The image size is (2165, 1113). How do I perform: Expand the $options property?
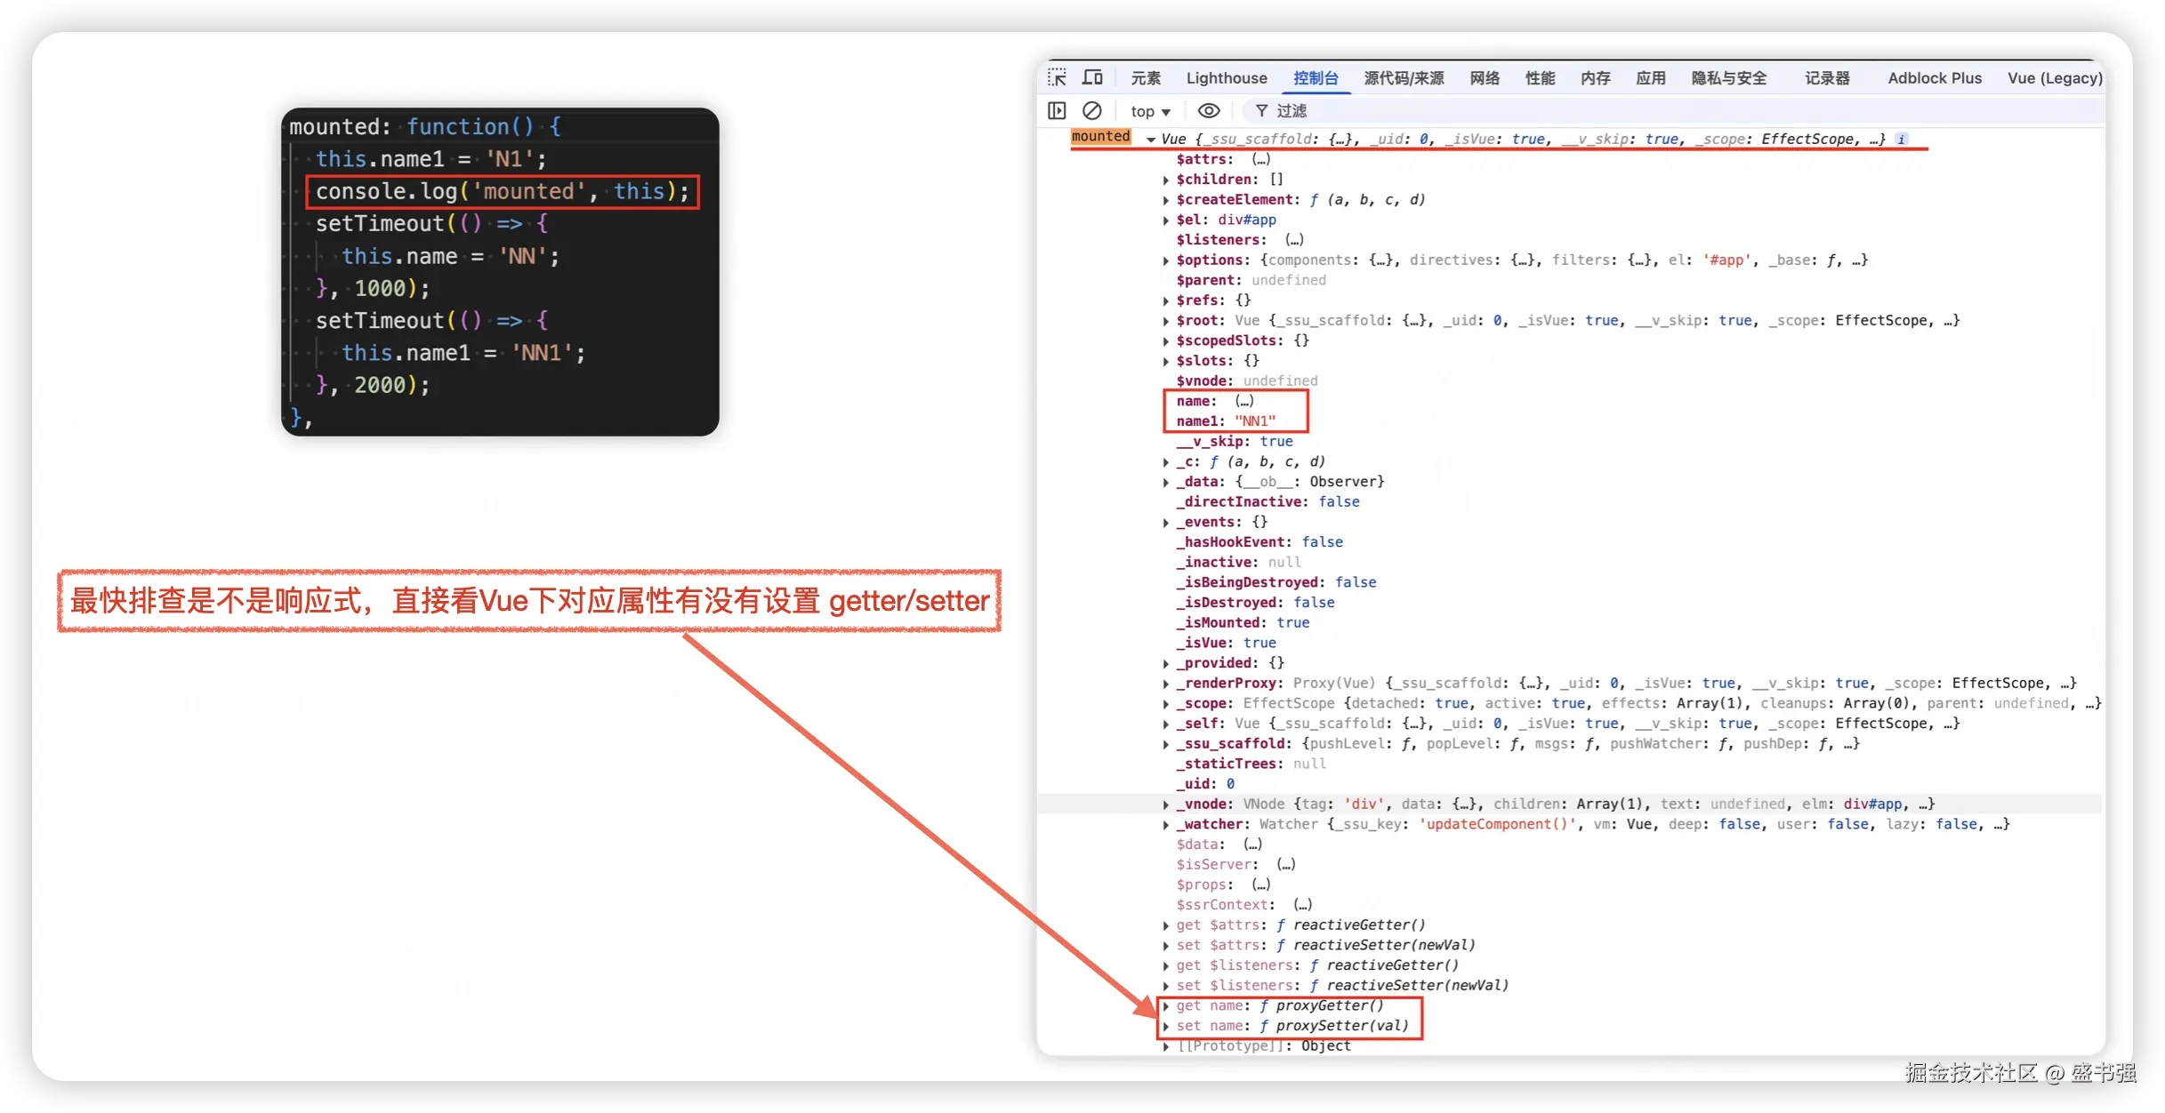(1166, 260)
